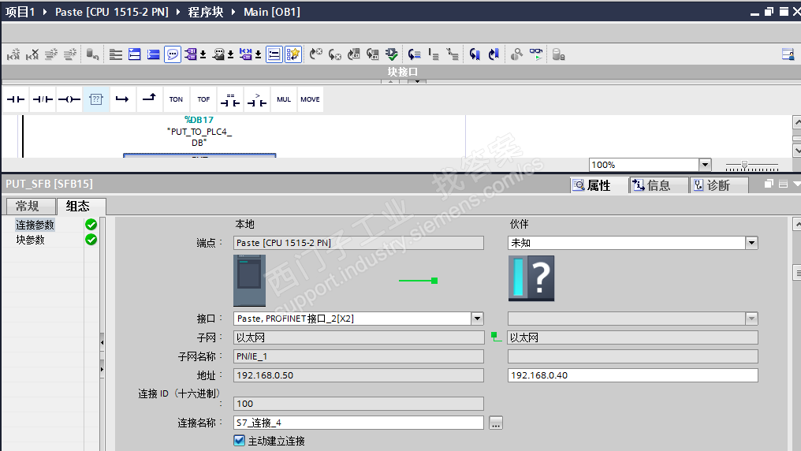Image resolution: width=801 pixels, height=451 pixels.
Task: Click the 程序块 breadcrumb item
Action: pos(205,12)
